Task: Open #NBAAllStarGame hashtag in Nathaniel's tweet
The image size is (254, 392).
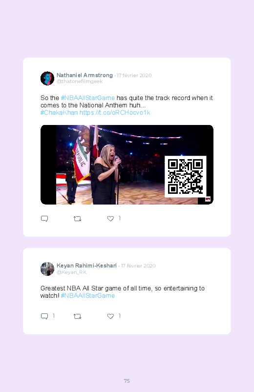Action: 87,98
